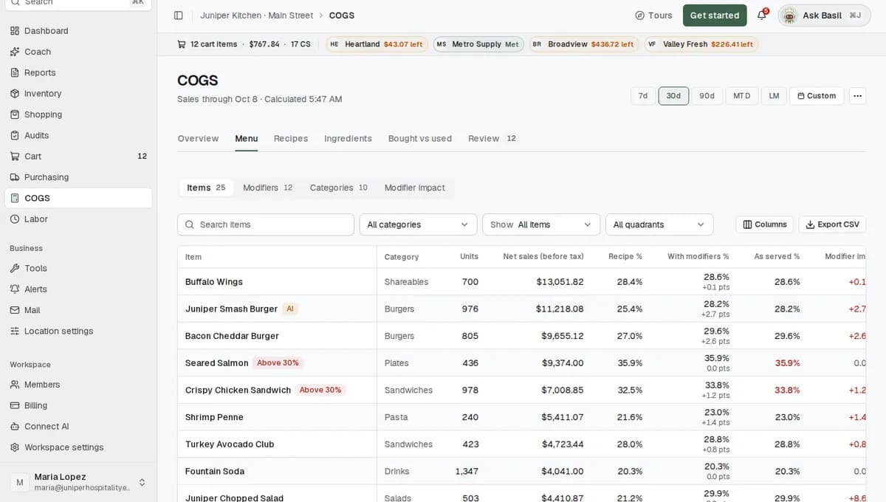Open the three-dot more options menu
886x502 pixels.
tap(857, 96)
